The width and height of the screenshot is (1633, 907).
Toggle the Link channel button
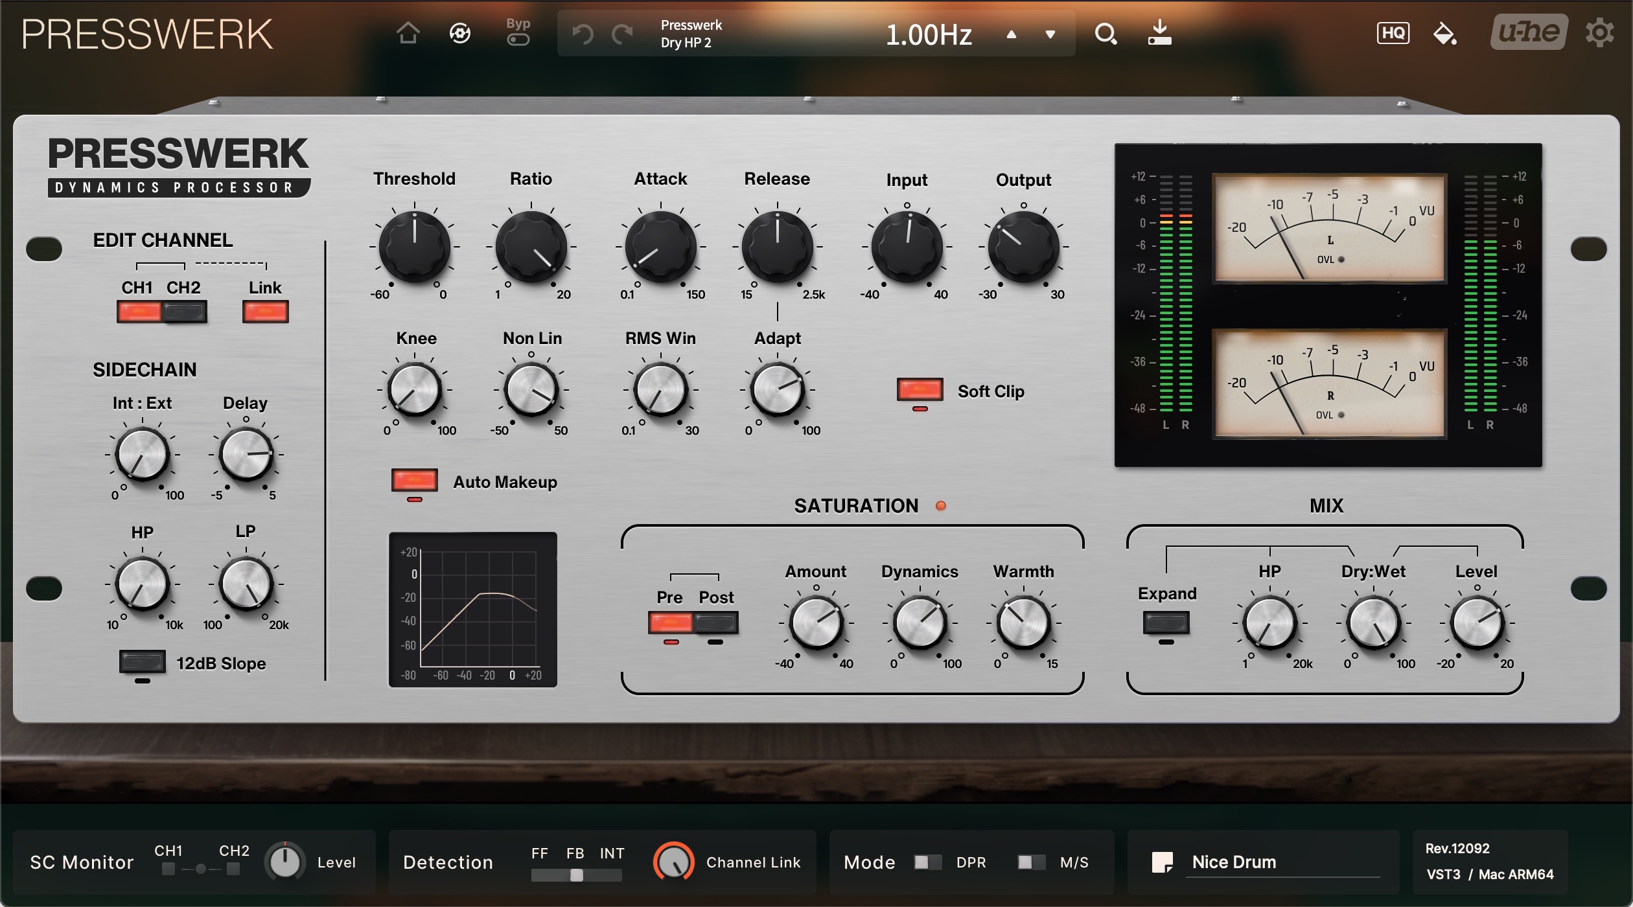click(x=266, y=312)
